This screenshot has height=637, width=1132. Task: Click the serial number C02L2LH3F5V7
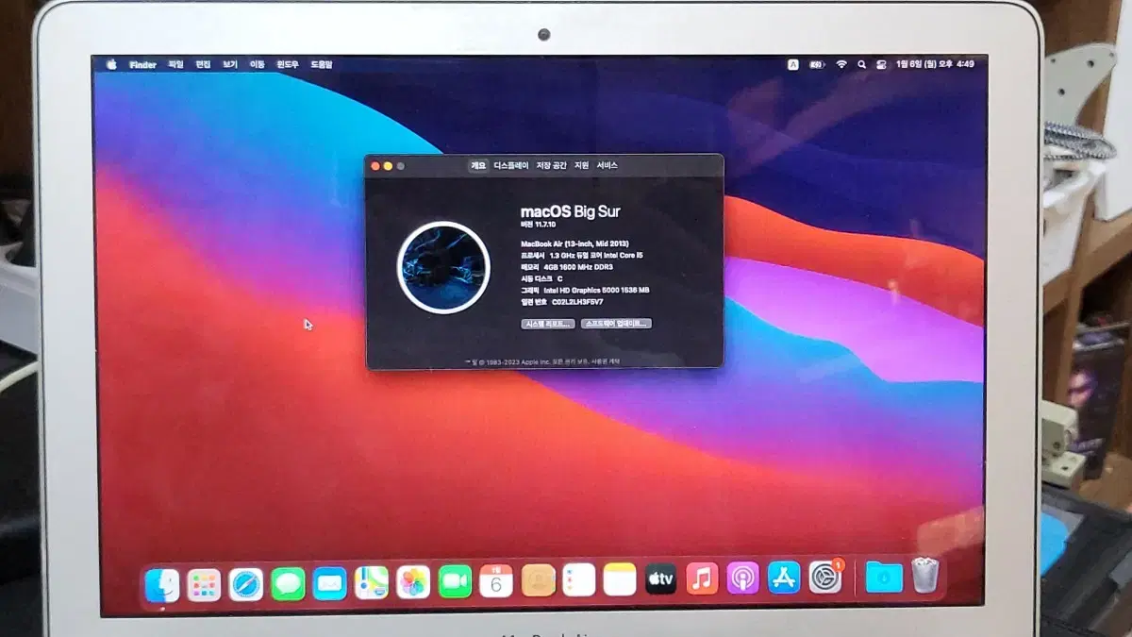click(x=577, y=303)
